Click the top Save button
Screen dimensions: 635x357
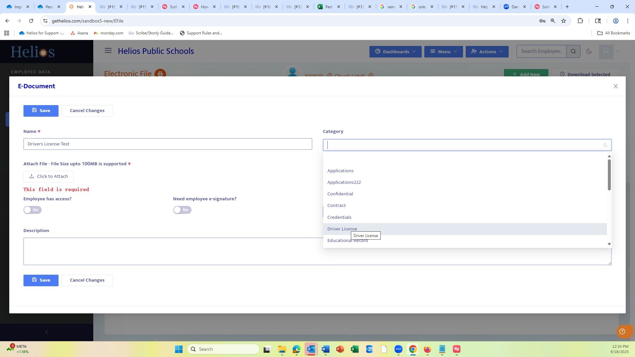pyautogui.click(x=41, y=111)
